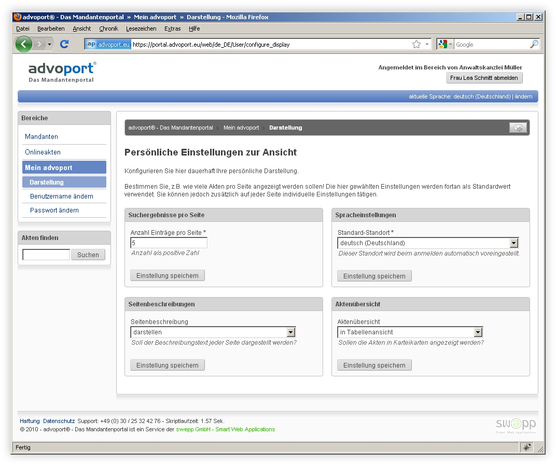The image size is (556, 465).
Task: Click the status bar add-on icon
Action: point(527,447)
